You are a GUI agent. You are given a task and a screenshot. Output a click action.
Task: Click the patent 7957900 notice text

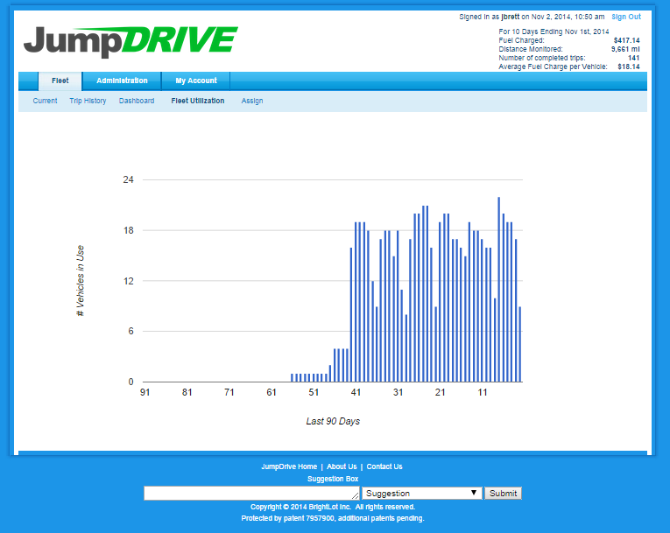(333, 518)
